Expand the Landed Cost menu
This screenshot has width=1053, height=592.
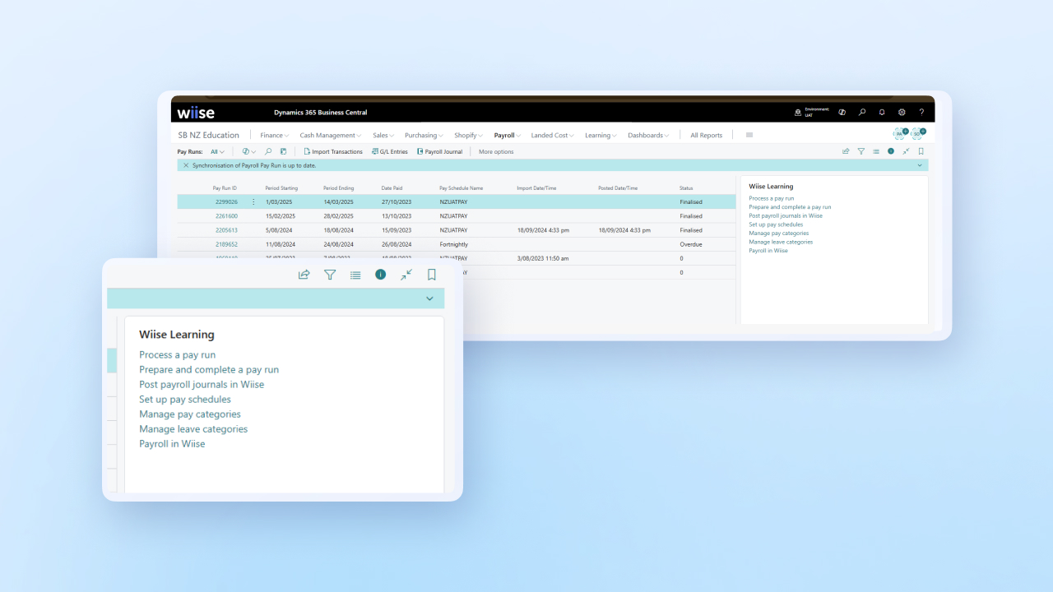[x=553, y=135]
